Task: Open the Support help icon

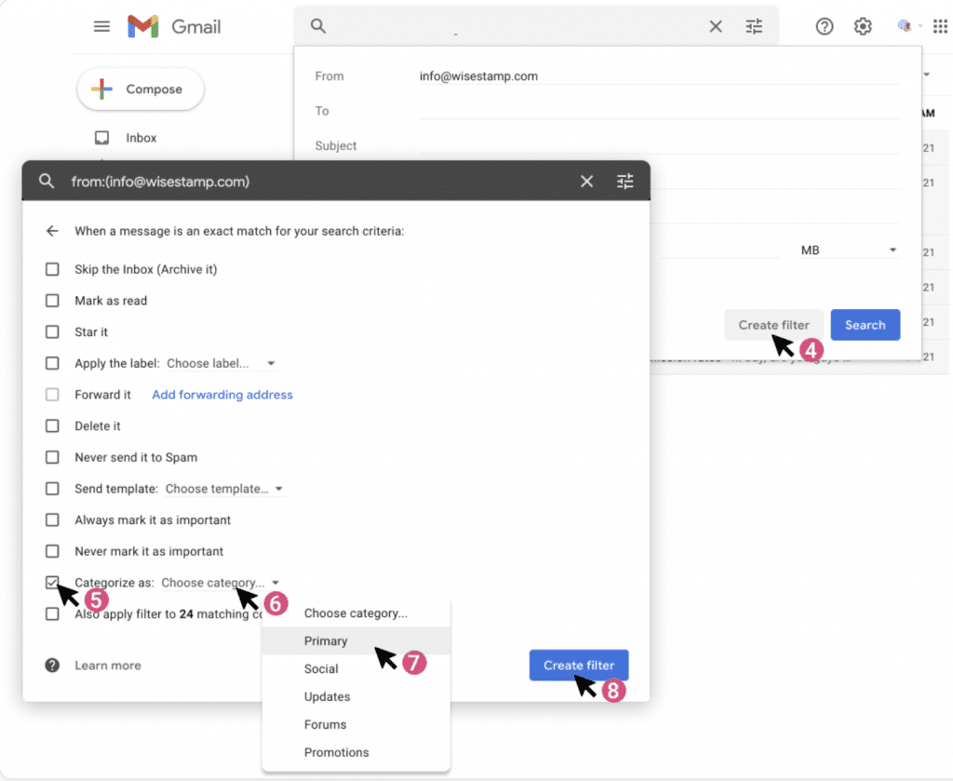Action: (825, 26)
